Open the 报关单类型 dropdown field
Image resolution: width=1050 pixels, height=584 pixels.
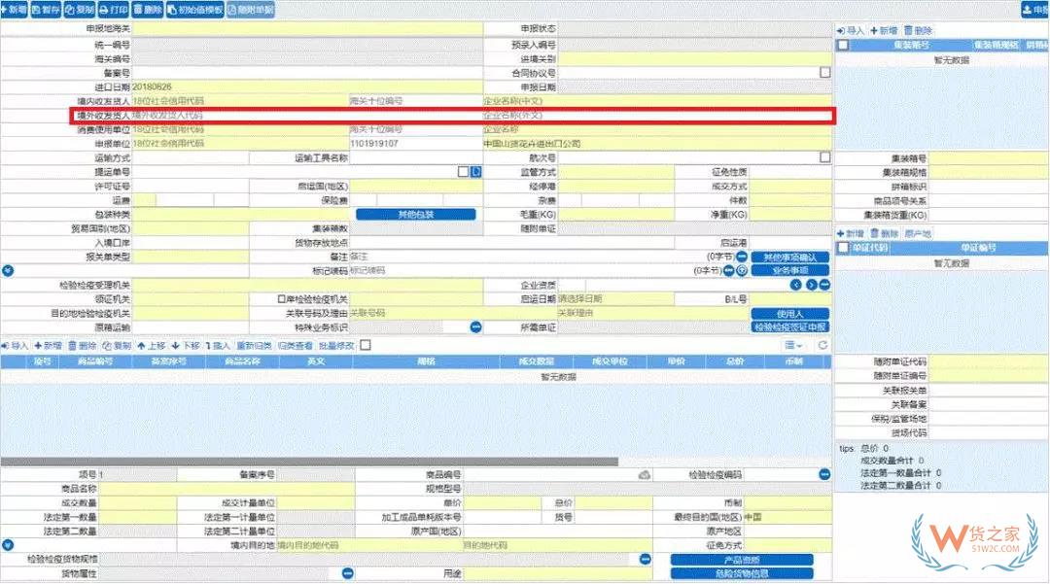click(191, 257)
